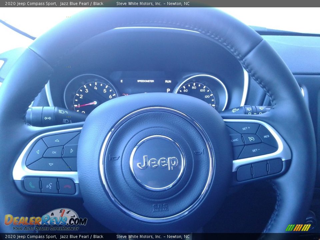Click the Jeep emblem on the steering wheel
This screenshot has height=240, width=320.
[x=157, y=161]
